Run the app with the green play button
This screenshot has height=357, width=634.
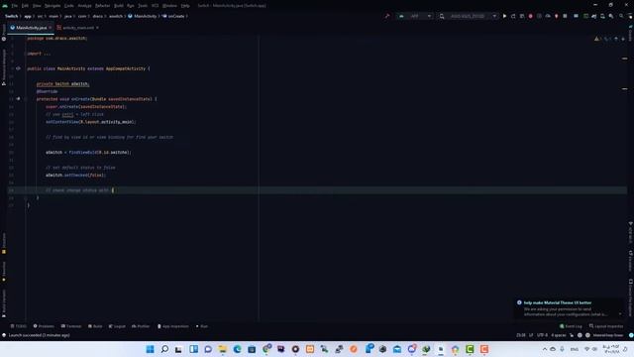[504, 16]
